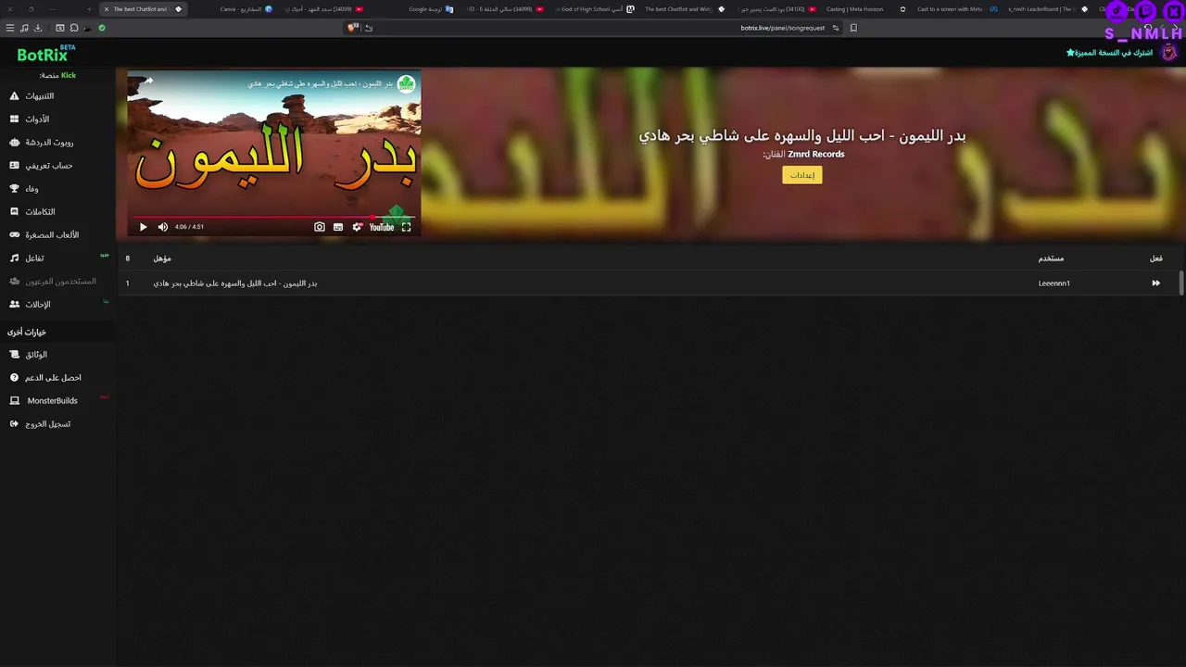Toggle subtitles in the video player
Image resolution: width=1186 pixels, height=667 pixels.
[338, 227]
